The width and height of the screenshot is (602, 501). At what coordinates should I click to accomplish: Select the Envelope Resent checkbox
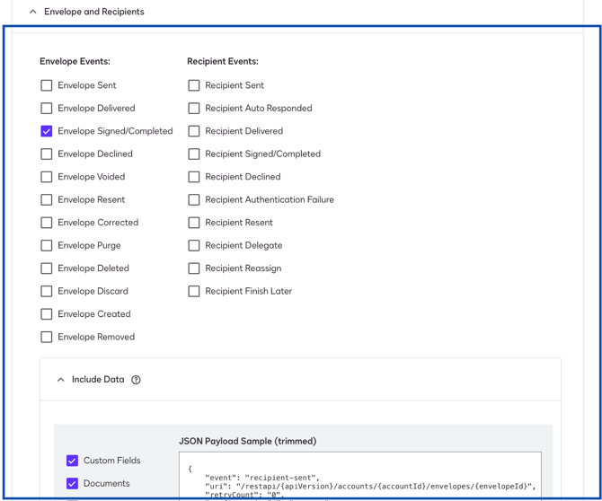(47, 200)
